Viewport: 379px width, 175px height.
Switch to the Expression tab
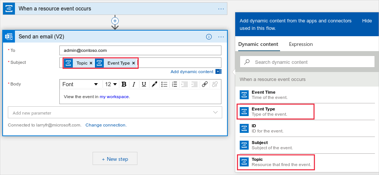[301, 44]
